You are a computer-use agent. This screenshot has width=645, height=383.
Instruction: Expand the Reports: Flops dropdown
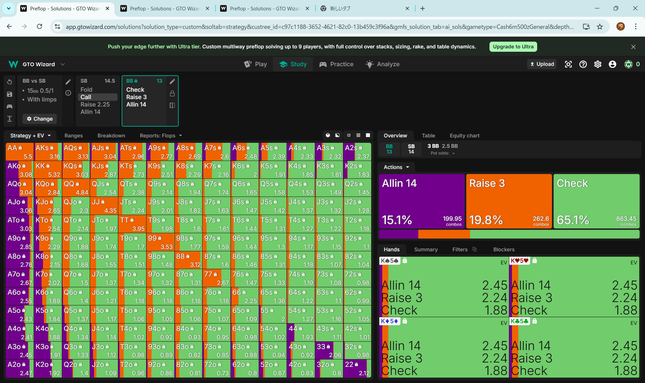click(x=161, y=135)
